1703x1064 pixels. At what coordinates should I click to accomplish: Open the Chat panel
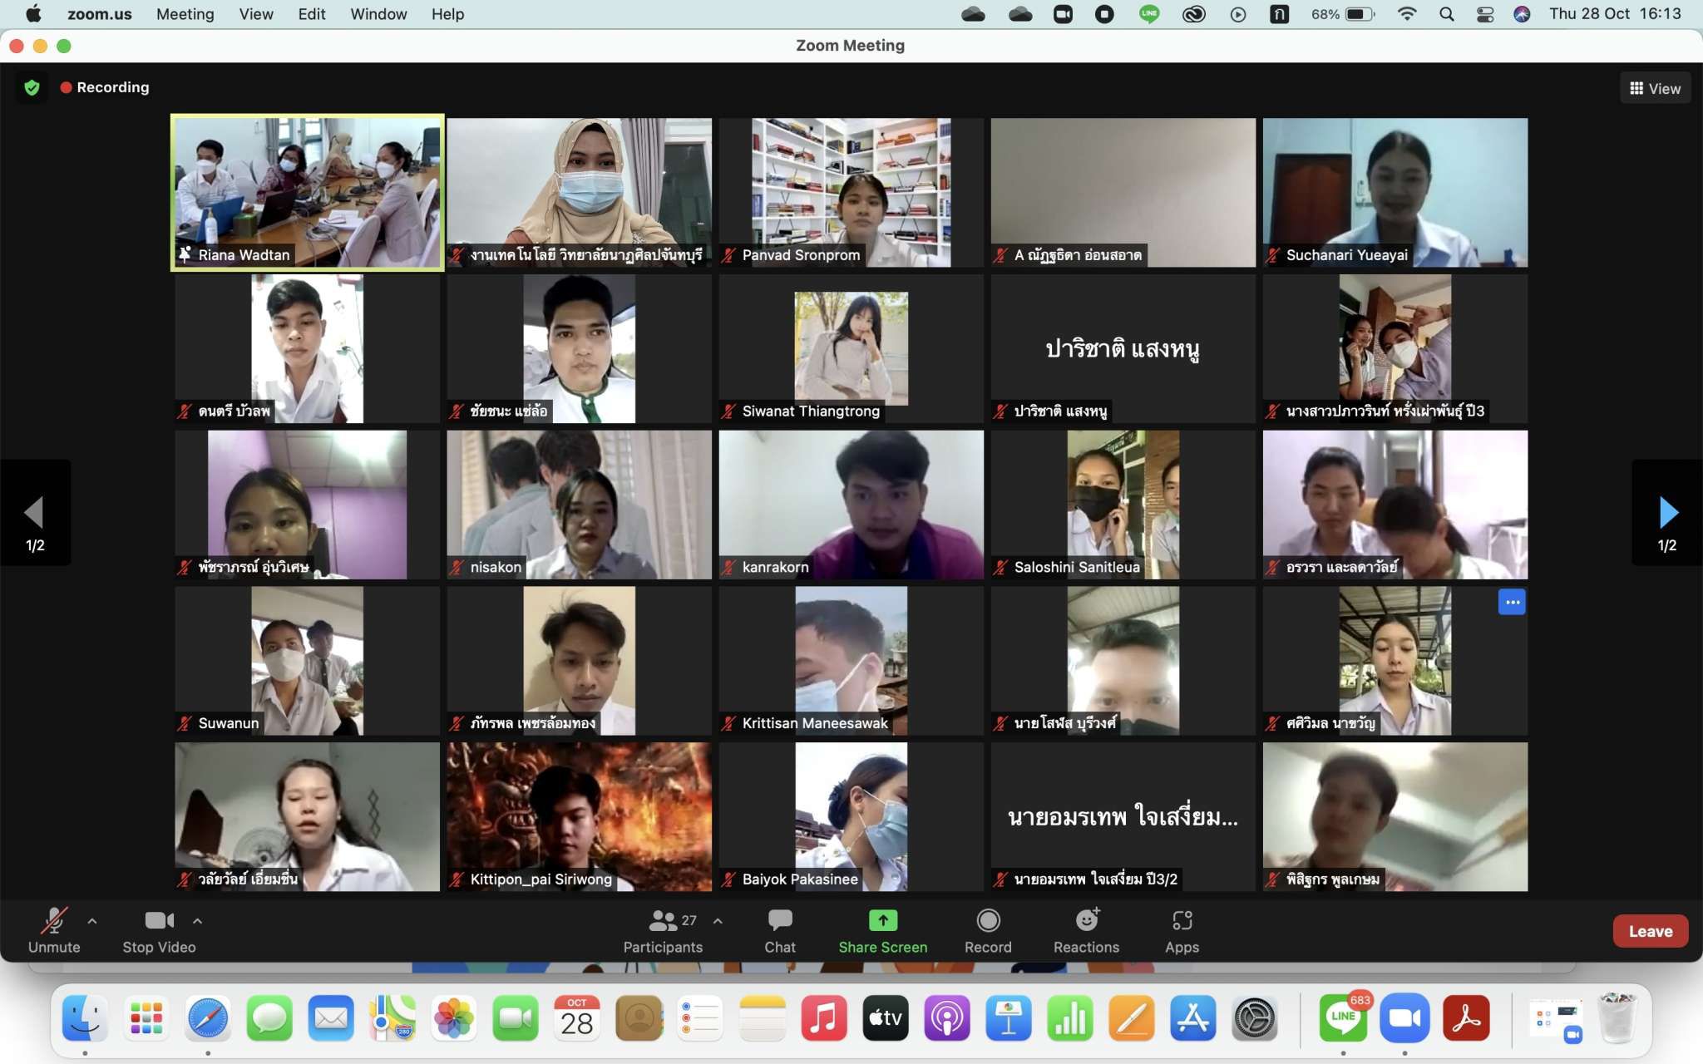pos(780,930)
